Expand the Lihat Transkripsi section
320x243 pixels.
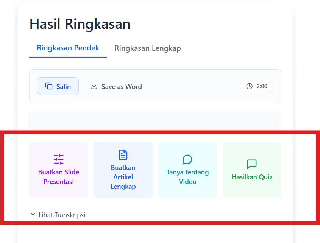tap(62, 215)
